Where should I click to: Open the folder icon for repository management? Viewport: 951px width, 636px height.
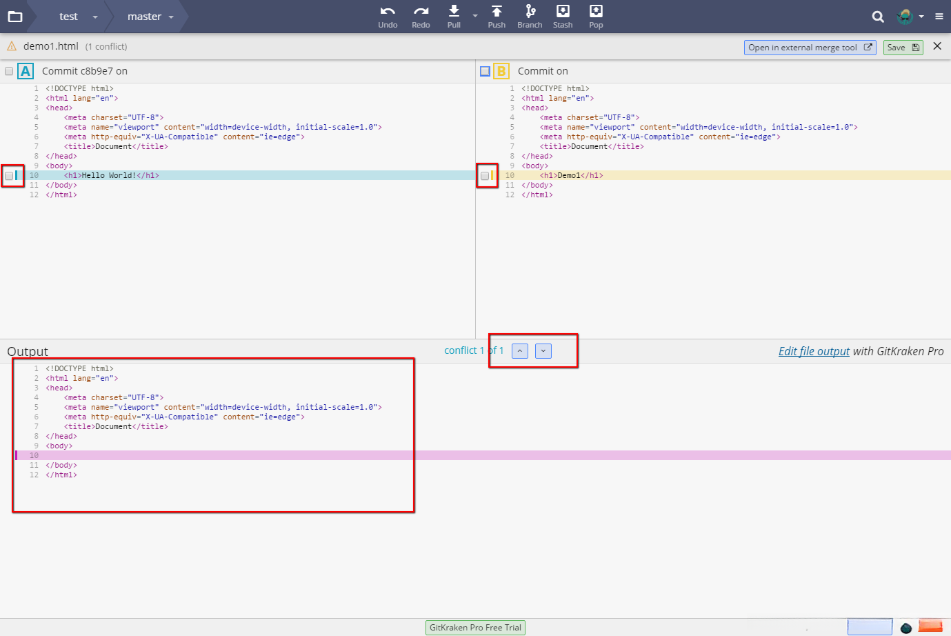click(15, 17)
